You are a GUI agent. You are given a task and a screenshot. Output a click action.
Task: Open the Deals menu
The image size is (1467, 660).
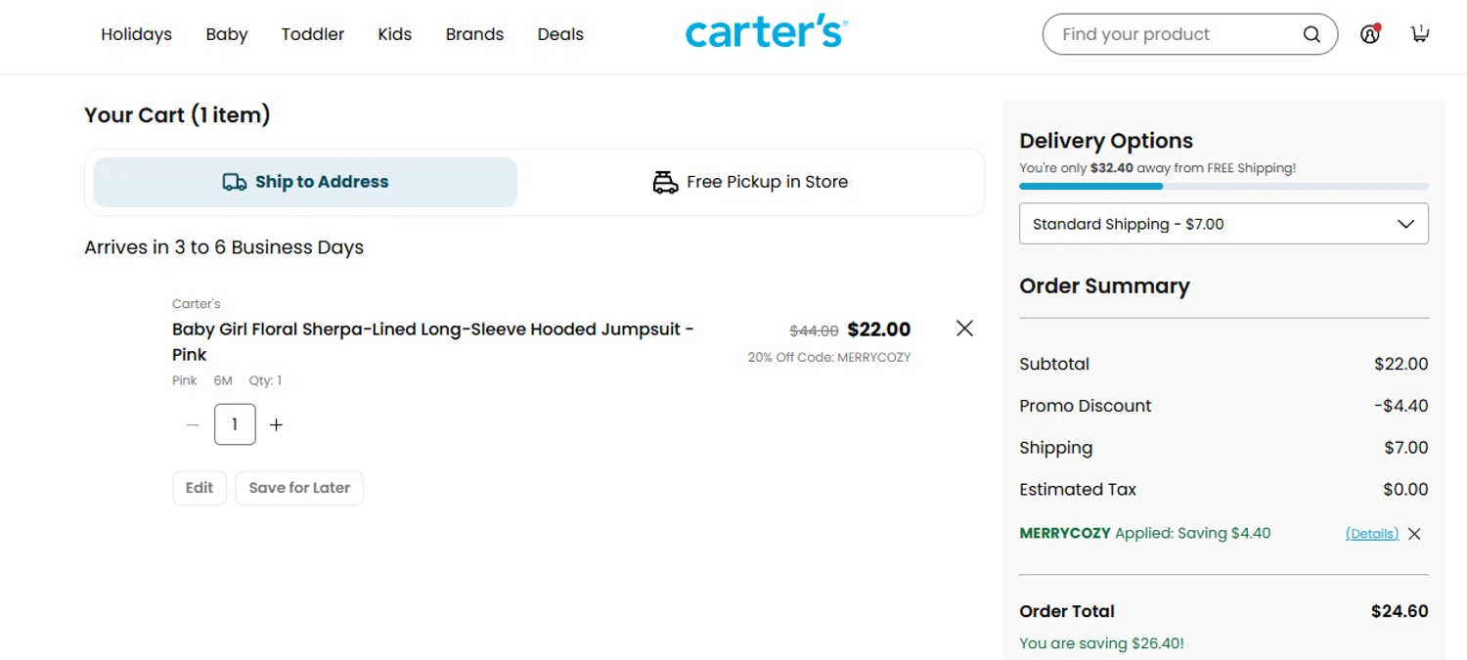point(560,34)
